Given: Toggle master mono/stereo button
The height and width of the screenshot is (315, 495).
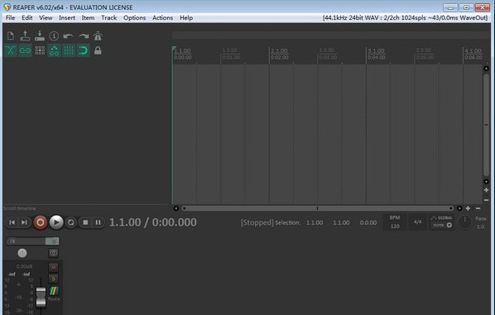Looking at the screenshot, I should click(53, 253).
